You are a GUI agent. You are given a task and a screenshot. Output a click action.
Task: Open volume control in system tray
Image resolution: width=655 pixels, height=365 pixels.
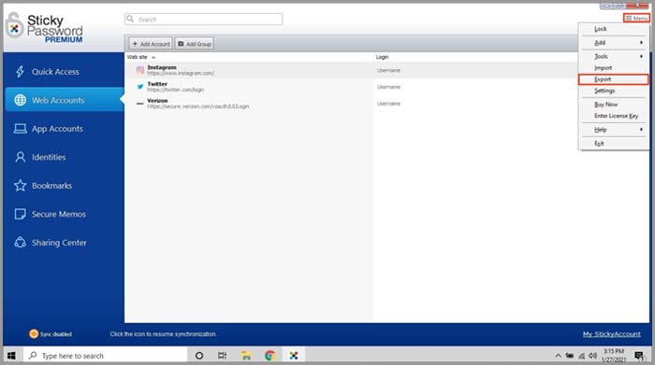pos(592,356)
